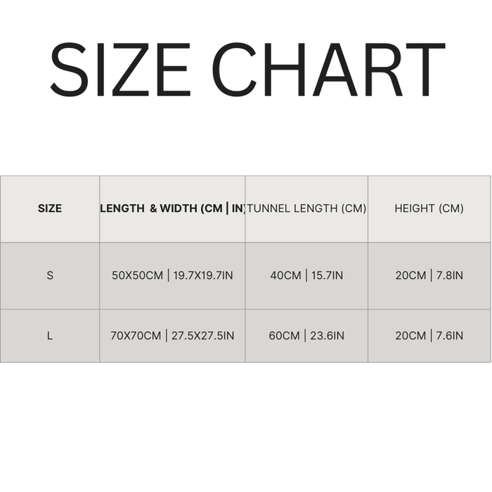Click the 7.6IN height value

coord(448,336)
